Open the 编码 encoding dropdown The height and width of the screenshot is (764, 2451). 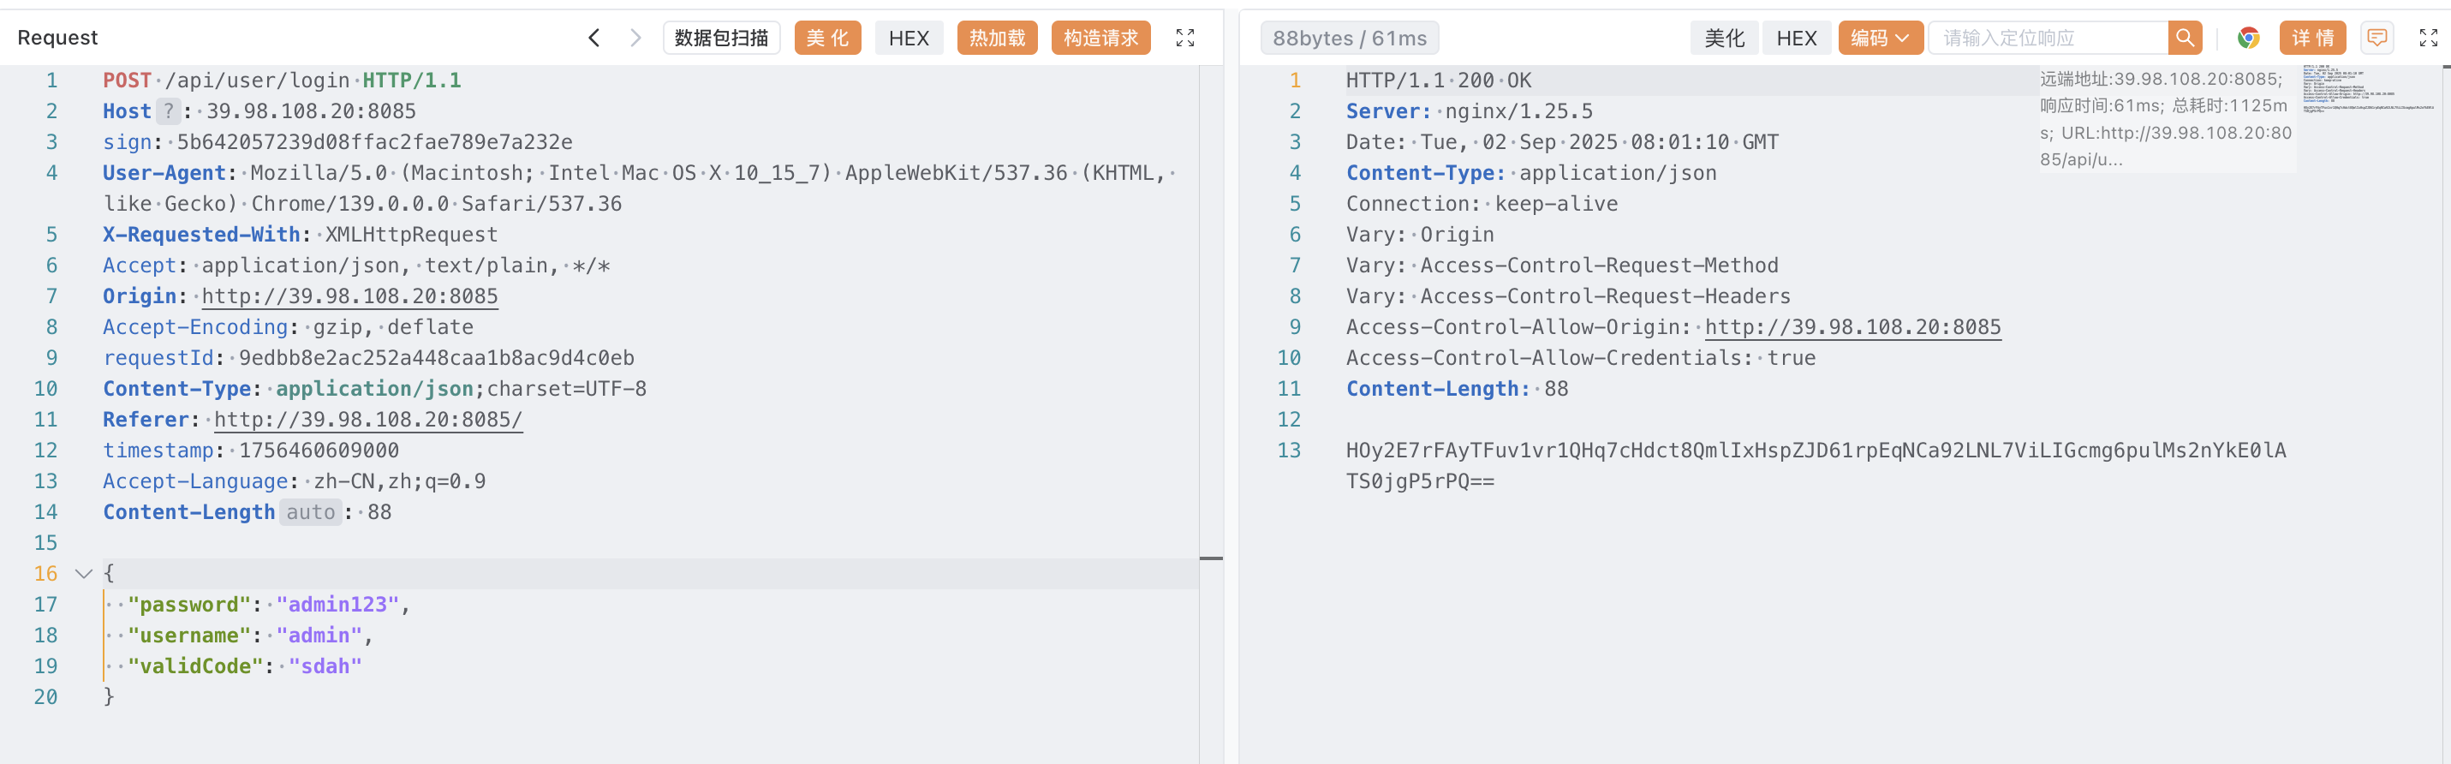(x=1879, y=38)
